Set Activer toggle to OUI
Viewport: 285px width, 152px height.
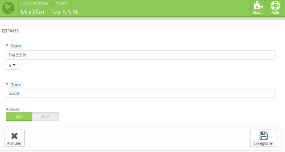19,117
